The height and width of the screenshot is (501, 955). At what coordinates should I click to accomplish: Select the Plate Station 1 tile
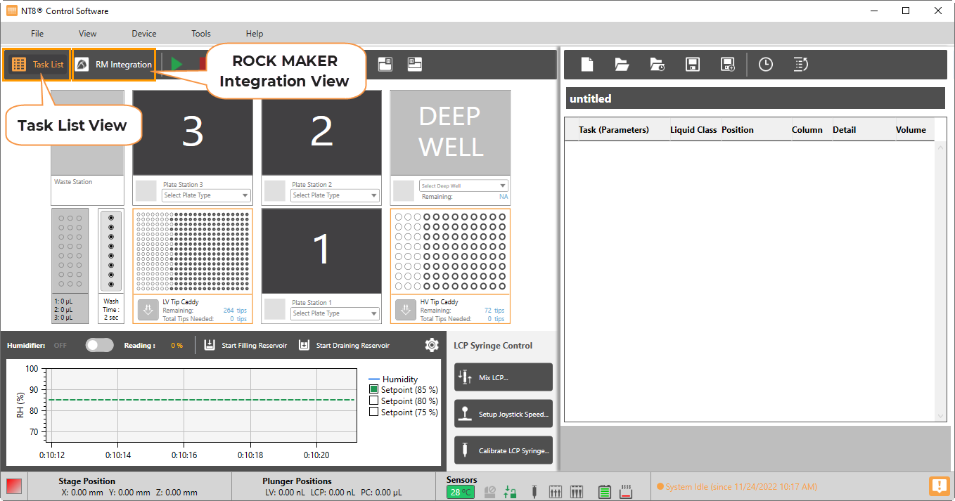pos(322,251)
